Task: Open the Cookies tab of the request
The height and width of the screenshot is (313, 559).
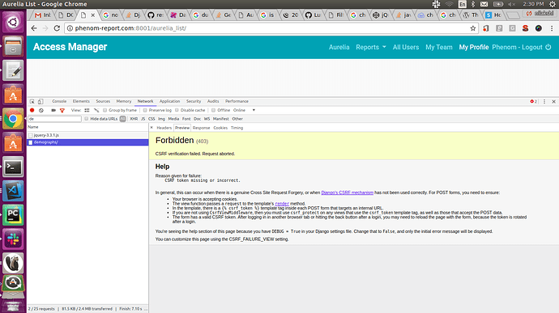Action: coord(220,128)
